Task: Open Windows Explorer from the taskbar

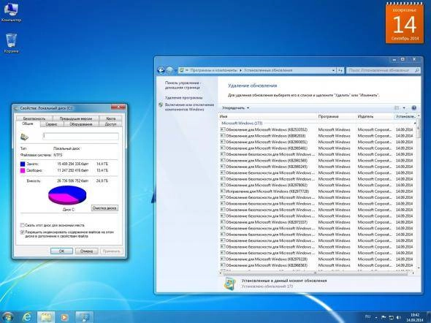Action: (x=46, y=317)
